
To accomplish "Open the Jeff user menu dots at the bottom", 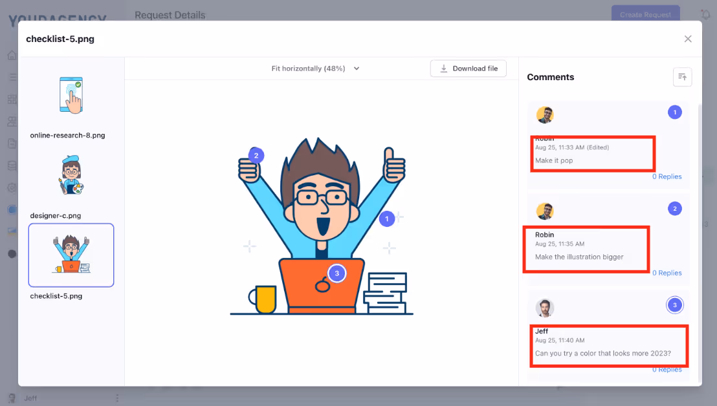I will click(x=117, y=398).
